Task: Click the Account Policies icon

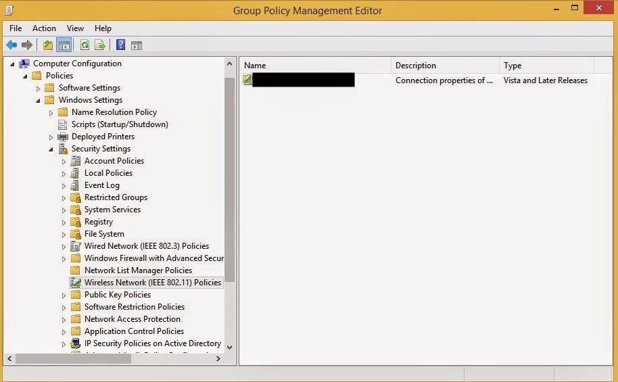Action: pos(75,161)
